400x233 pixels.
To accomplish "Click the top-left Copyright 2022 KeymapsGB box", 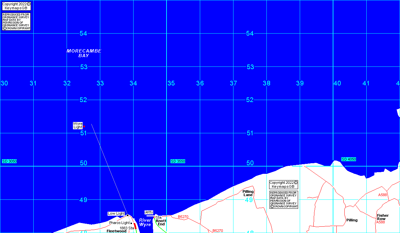I will [16, 6].
